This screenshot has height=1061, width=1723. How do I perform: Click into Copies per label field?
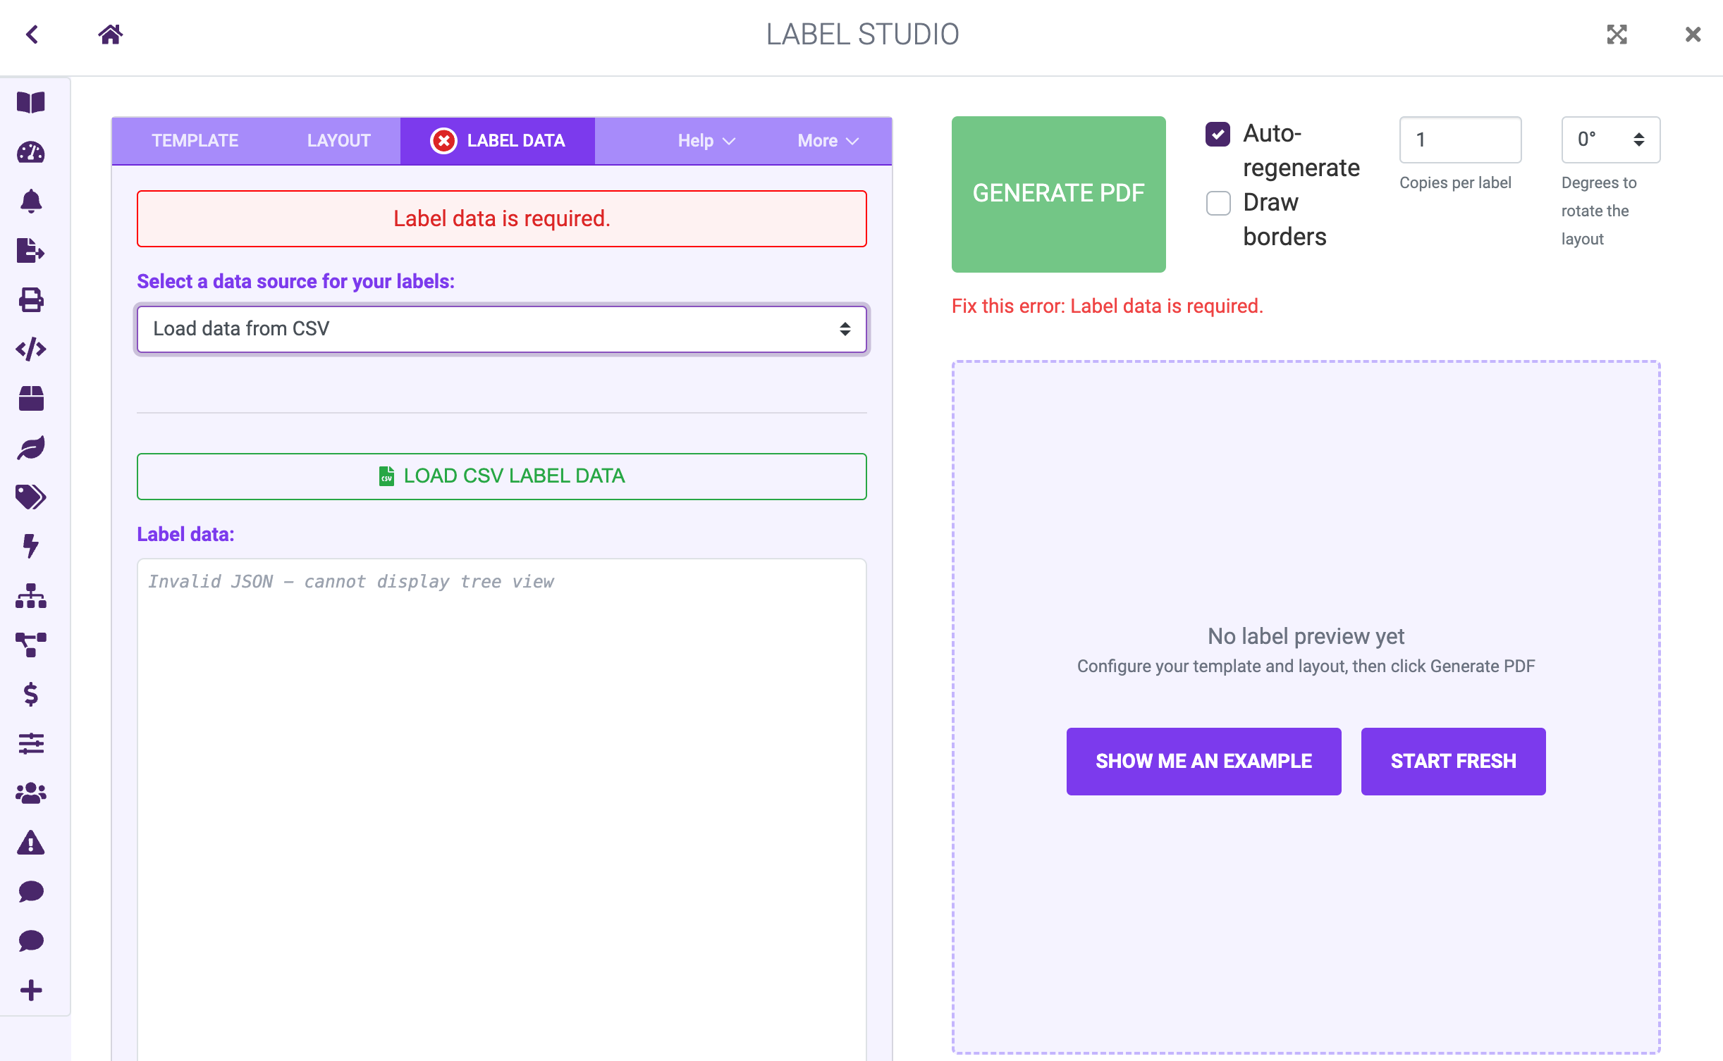pyautogui.click(x=1459, y=139)
